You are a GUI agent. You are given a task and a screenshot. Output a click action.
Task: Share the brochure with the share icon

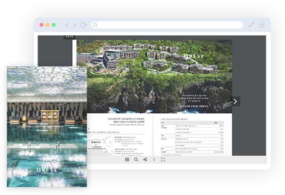pyautogui.click(x=145, y=160)
